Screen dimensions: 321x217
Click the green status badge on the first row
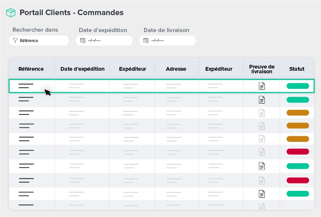coord(297,86)
